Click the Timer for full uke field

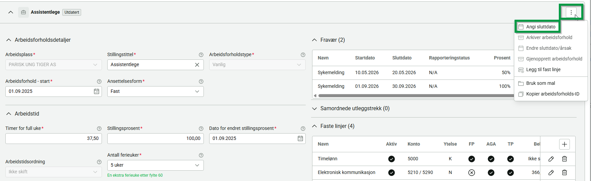point(54,139)
